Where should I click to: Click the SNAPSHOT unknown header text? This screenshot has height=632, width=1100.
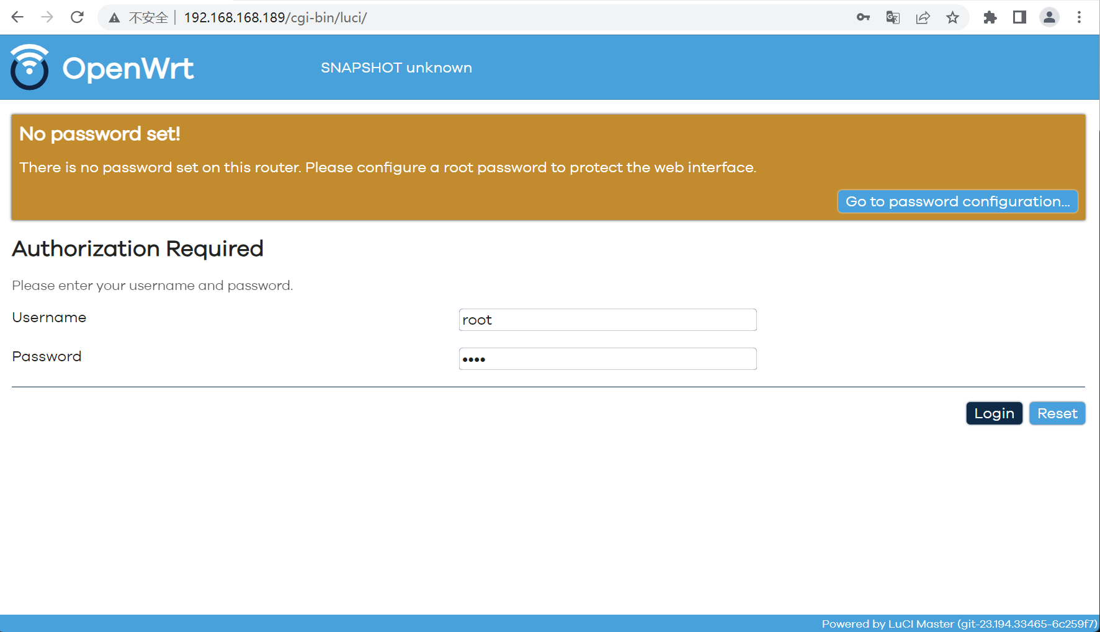coord(396,68)
